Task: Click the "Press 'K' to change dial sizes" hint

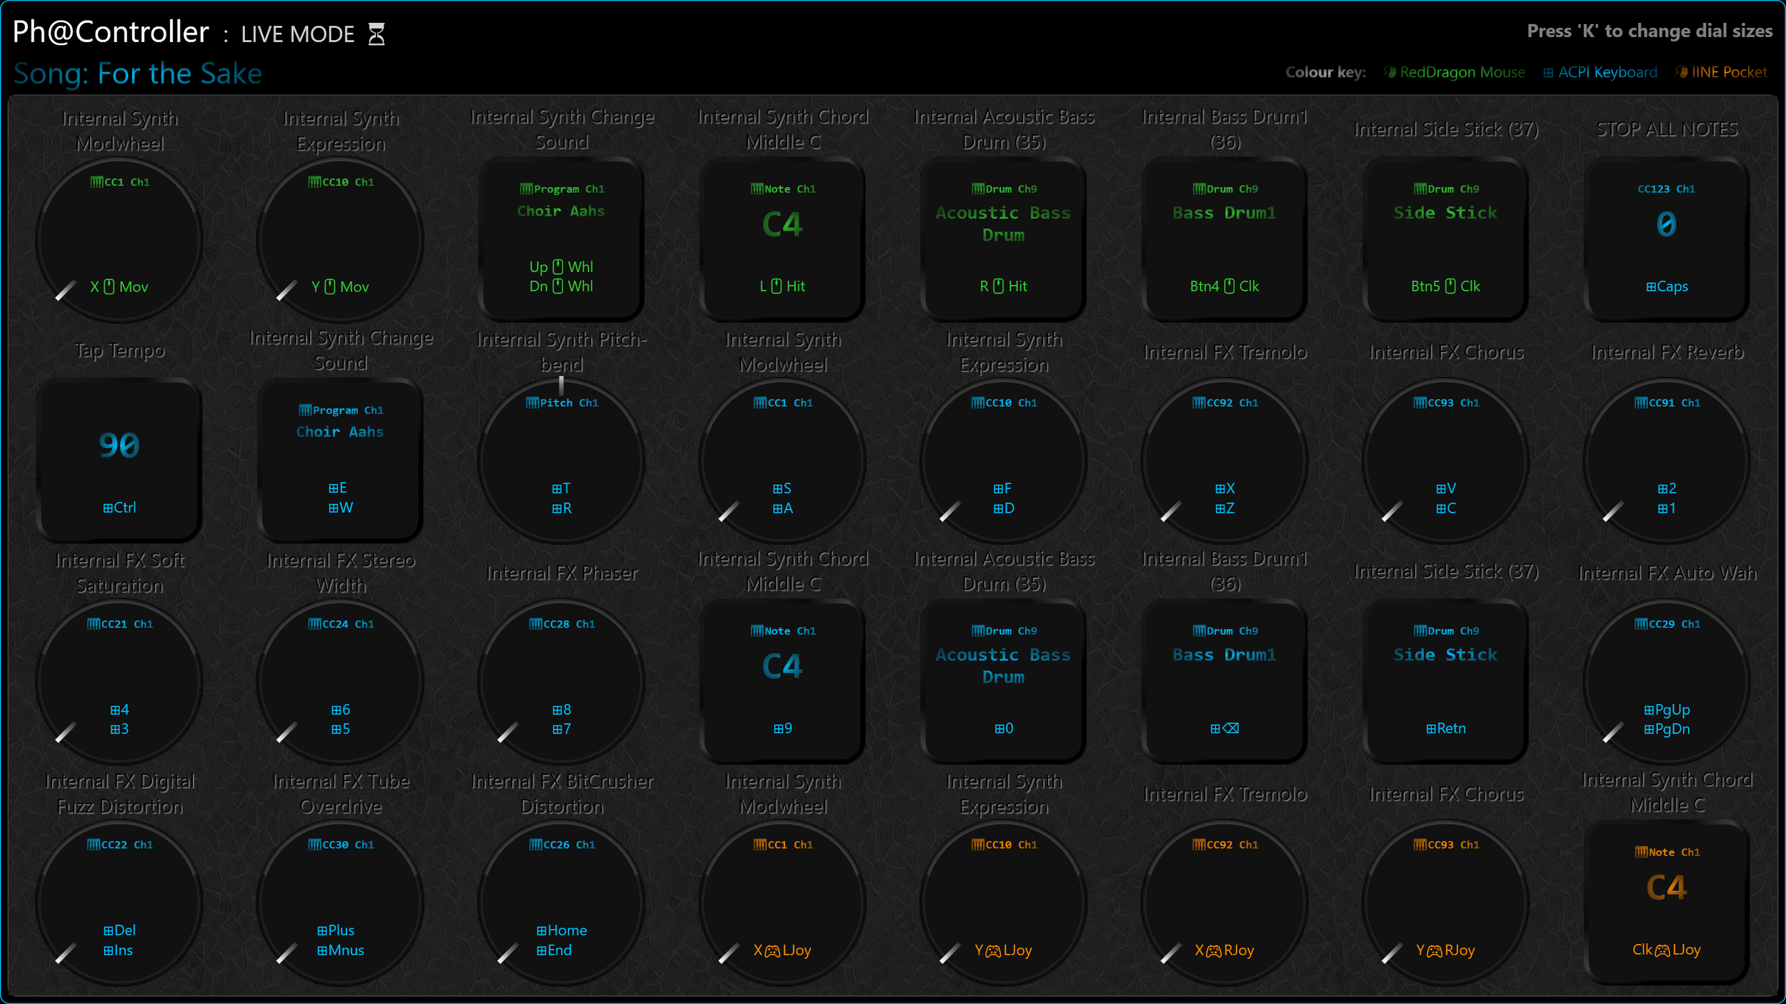Action: click(1650, 31)
